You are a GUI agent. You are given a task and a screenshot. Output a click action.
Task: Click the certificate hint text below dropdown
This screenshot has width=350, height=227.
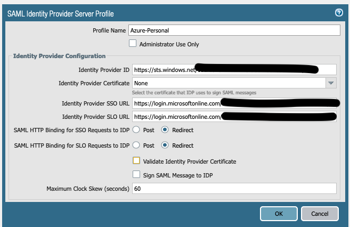194,93
